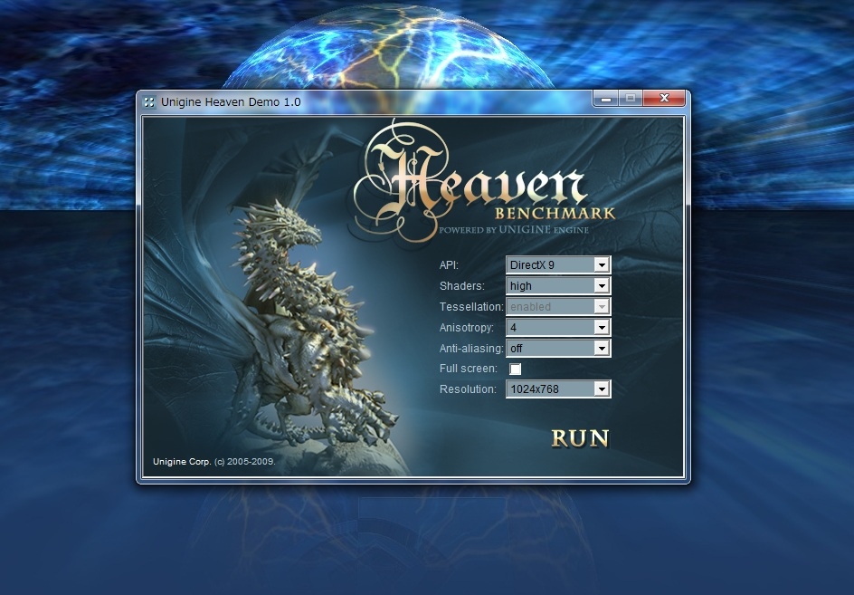
Task: Click the RUN button to start the benchmark
Action: [x=580, y=438]
